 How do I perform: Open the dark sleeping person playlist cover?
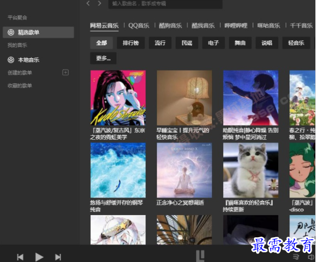[251, 230]
